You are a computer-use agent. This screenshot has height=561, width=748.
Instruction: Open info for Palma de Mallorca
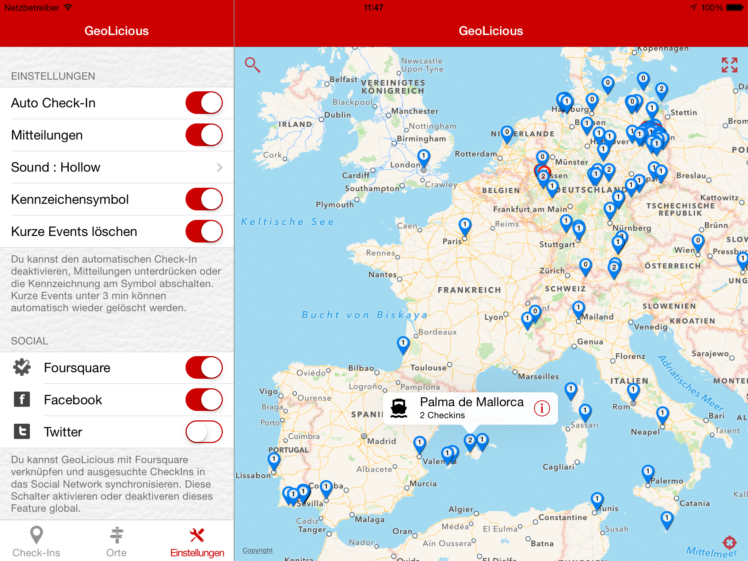coord(542,408)
